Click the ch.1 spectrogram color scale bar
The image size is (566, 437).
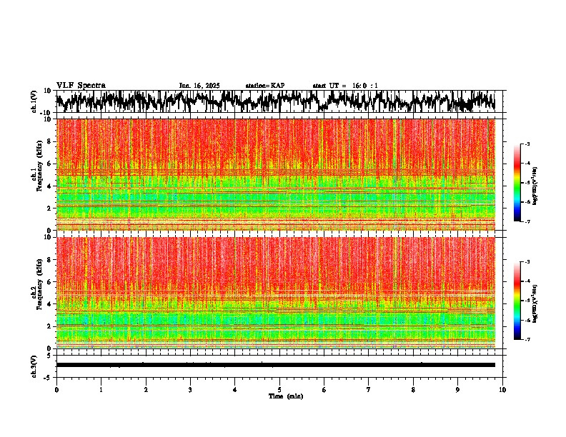pos(517,183)
